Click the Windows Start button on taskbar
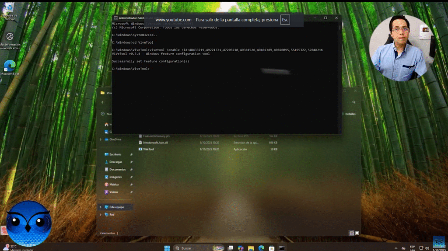Screen dimensions: 448x251 167,248
